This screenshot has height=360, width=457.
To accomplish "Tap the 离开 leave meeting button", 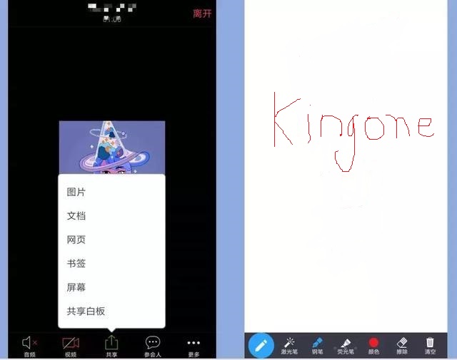I will coord(202,14).
